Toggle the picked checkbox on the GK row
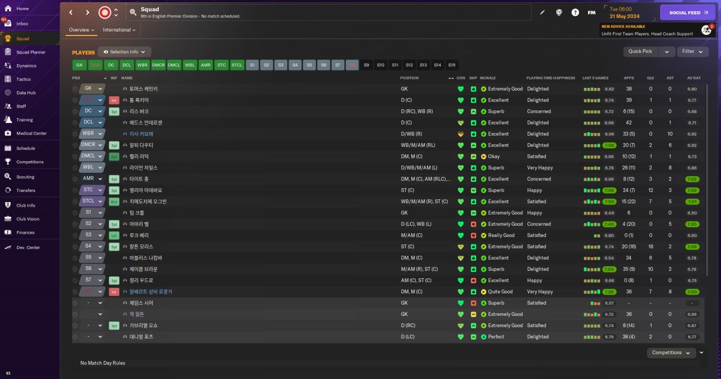The image size is (721, 379). pos(75,89)
